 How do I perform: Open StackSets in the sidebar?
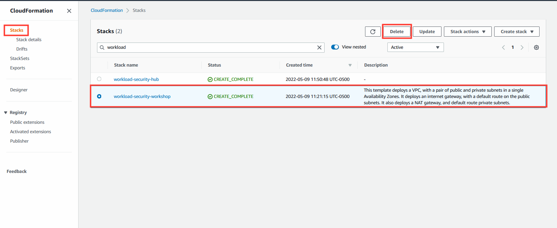(x=20, y=58)
